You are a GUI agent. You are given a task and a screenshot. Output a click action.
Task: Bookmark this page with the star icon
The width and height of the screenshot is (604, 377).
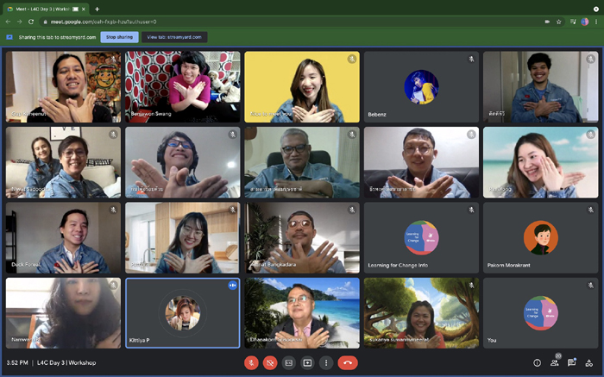(558, 22)
